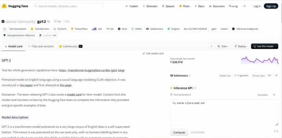Expand the Deploy dropdown
The image size is (282, 138).
[241, 46]
